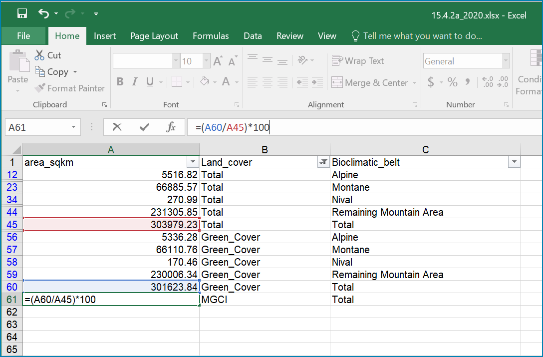Switch to the View tab
Viewport: 543px width, 357px height.
pos(327,36)
